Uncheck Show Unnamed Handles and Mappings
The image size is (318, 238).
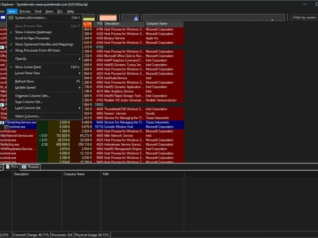[x=44, y=44]
